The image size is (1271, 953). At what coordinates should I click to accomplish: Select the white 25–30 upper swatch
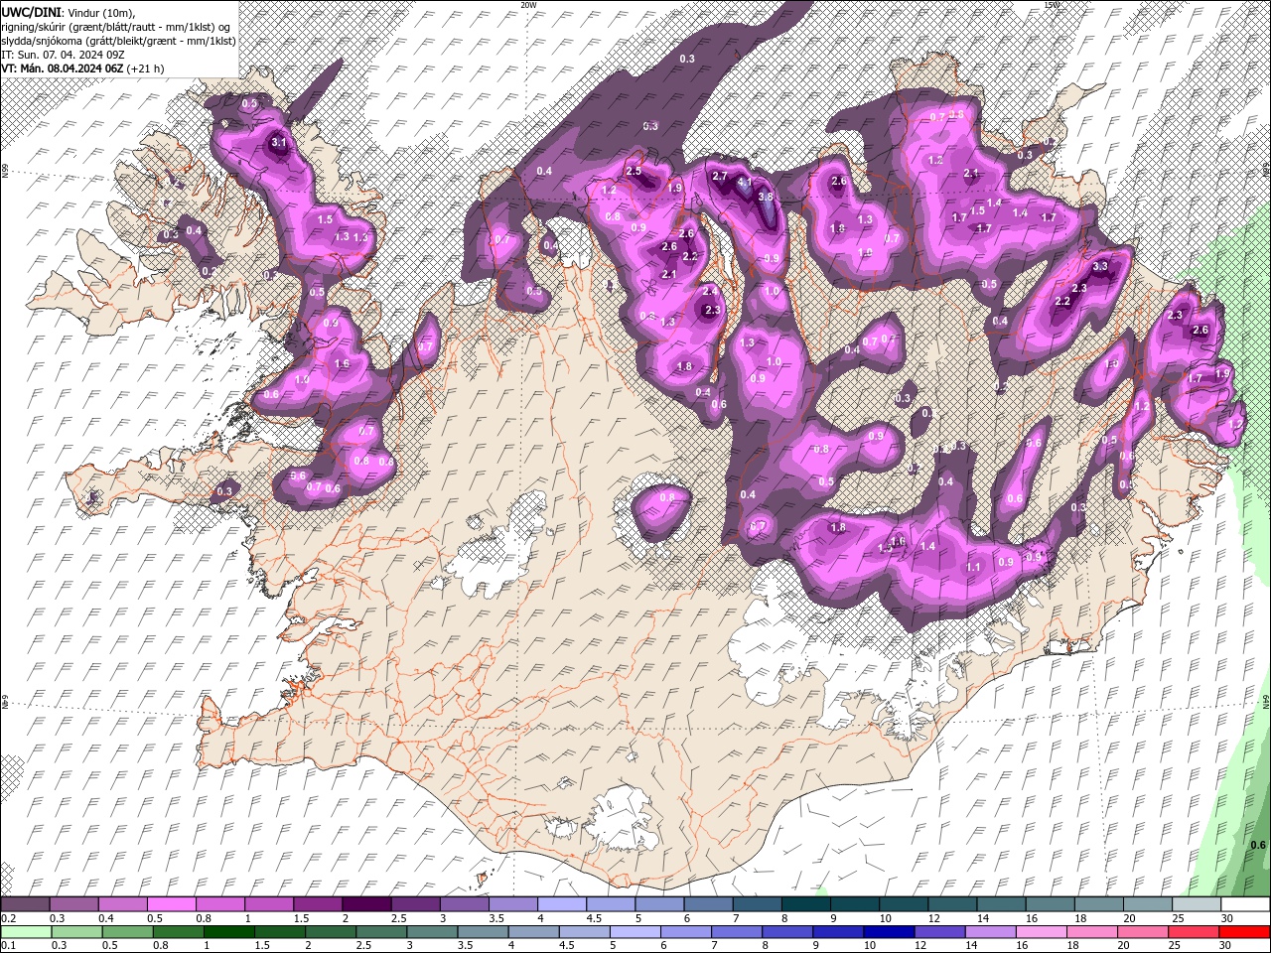coord(1197,903)
